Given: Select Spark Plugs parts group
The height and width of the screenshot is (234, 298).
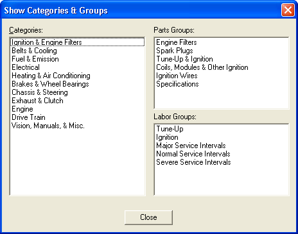Looking at the screenshot, I should click(175, 51).
